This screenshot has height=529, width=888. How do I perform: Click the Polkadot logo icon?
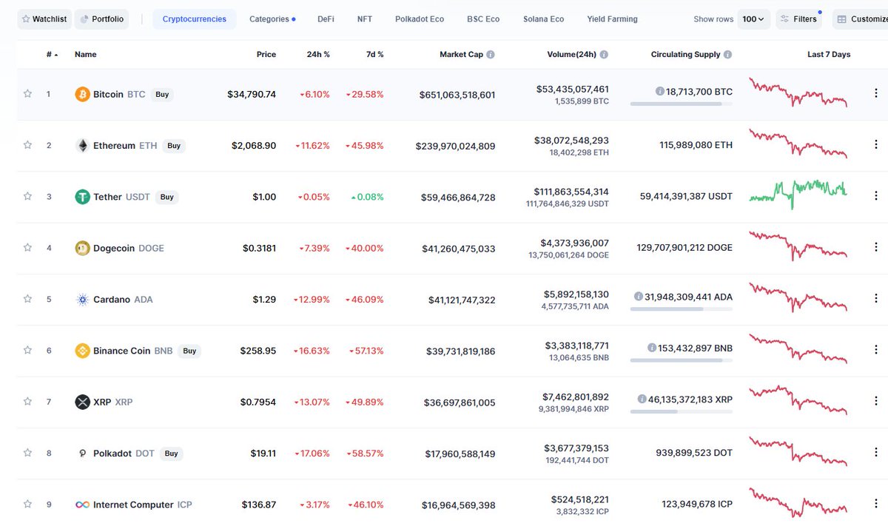click(x=82, y=454)
